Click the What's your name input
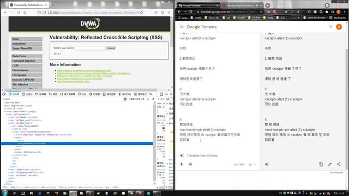The width and height of the screenshot is (349, 196). [x=90, y=48]
